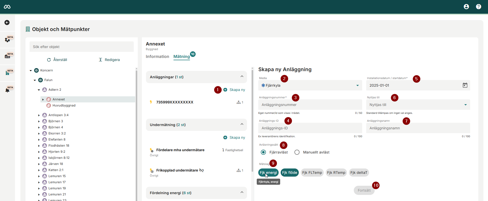Click the Fortsätt button

click(x=364, y=190)
